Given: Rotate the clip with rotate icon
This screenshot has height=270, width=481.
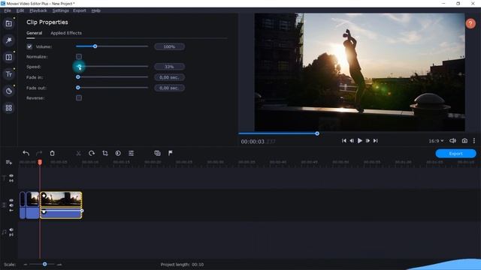Looking at the screenshot, I should [x=92, y=153].
